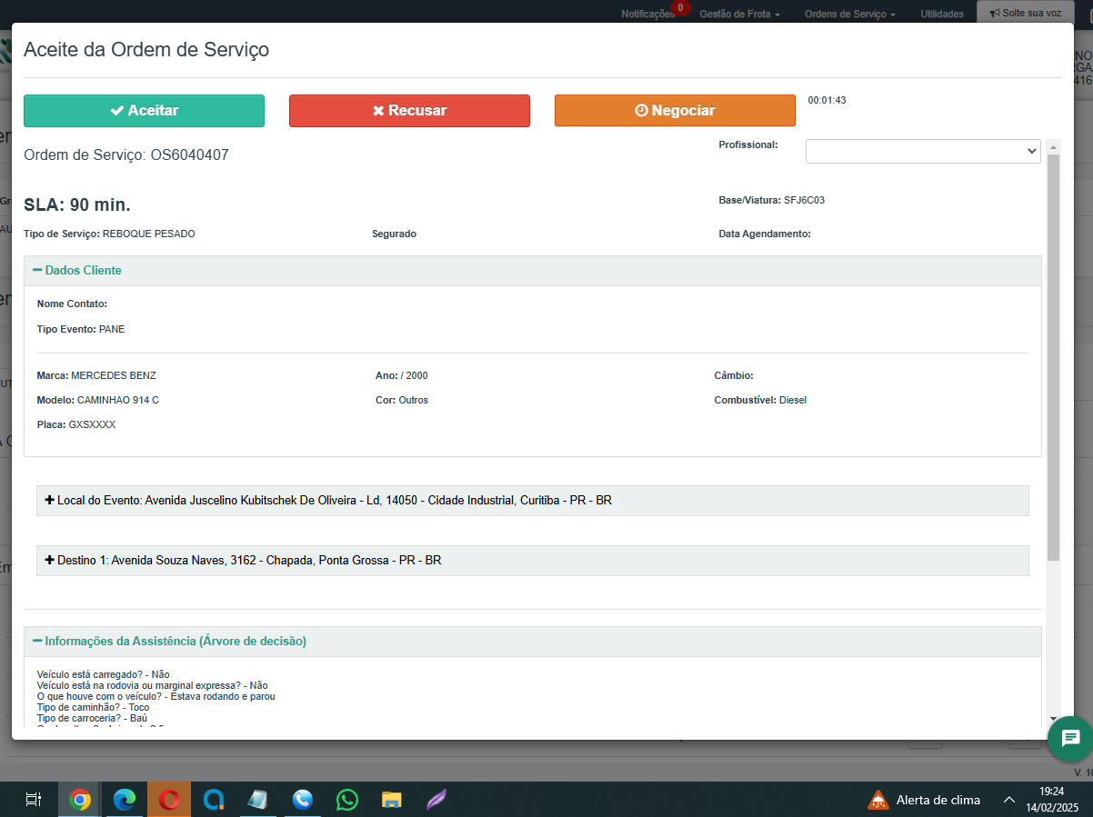Click the REBOQUE PESADO service type text
This screenshot has width=1093, height=817.
click(149, 234)
